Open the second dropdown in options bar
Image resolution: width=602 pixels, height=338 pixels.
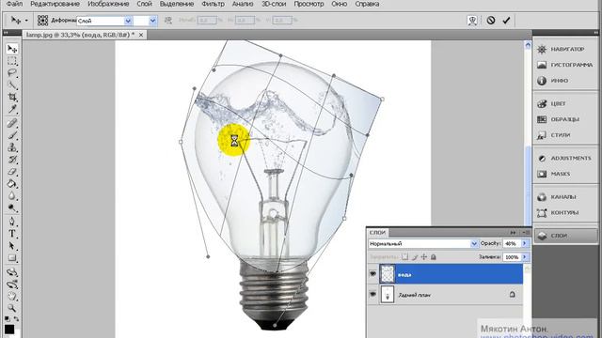click(152, 21)
